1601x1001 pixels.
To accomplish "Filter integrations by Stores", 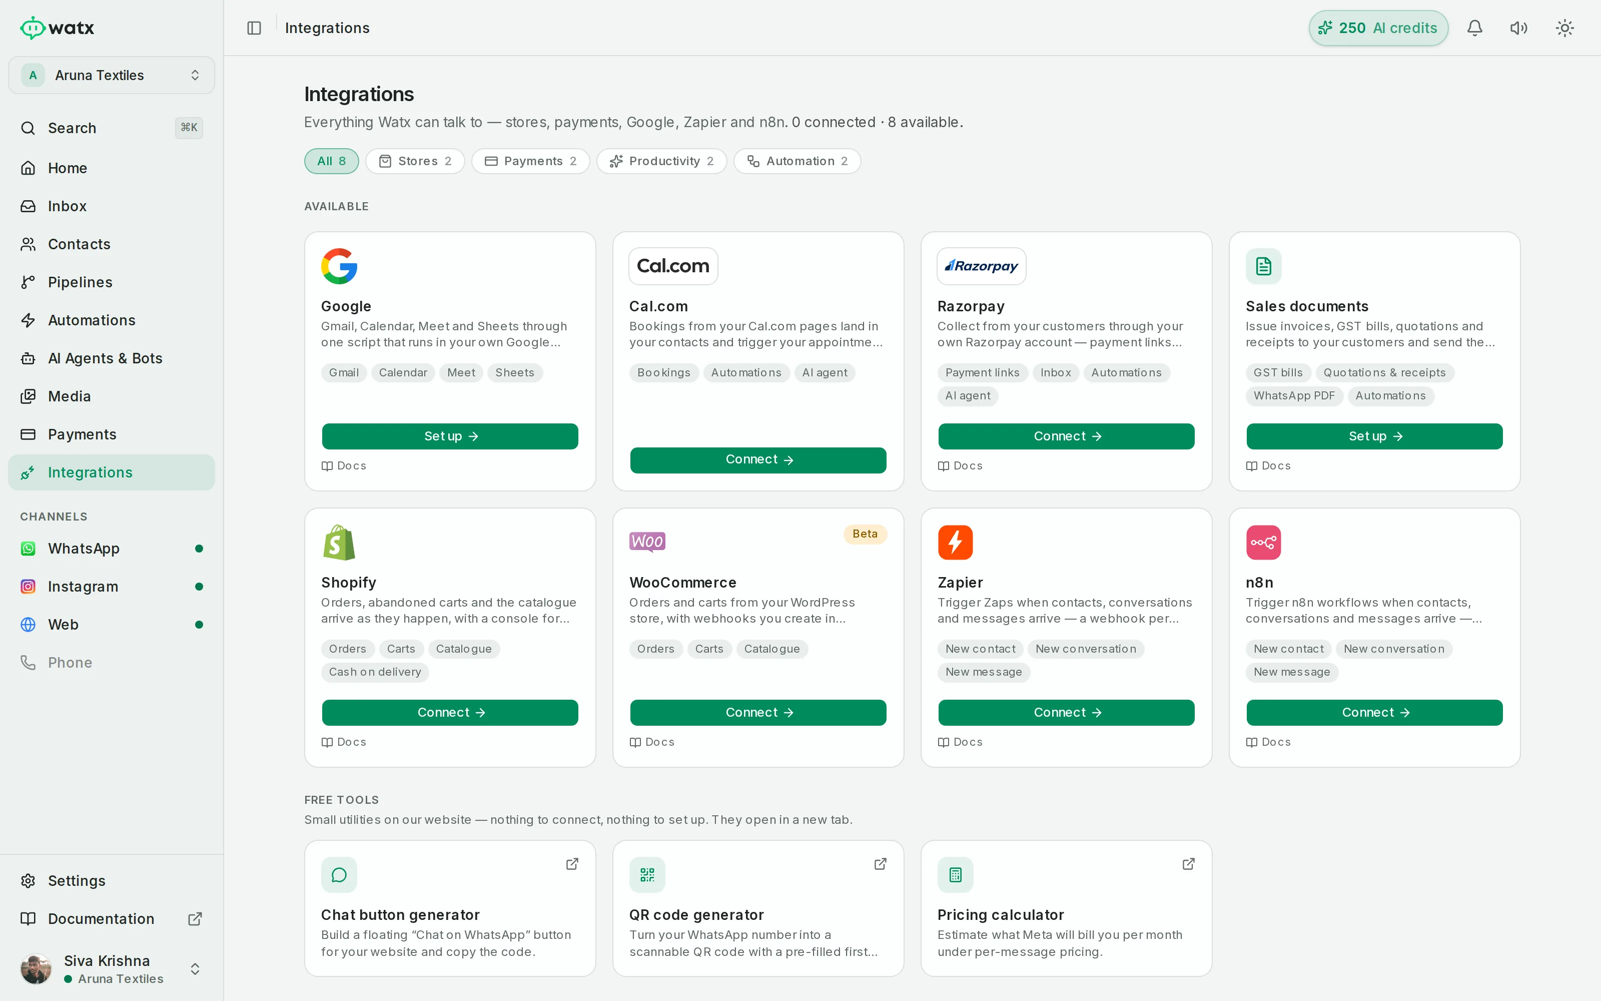I will (x=415, y=162).
